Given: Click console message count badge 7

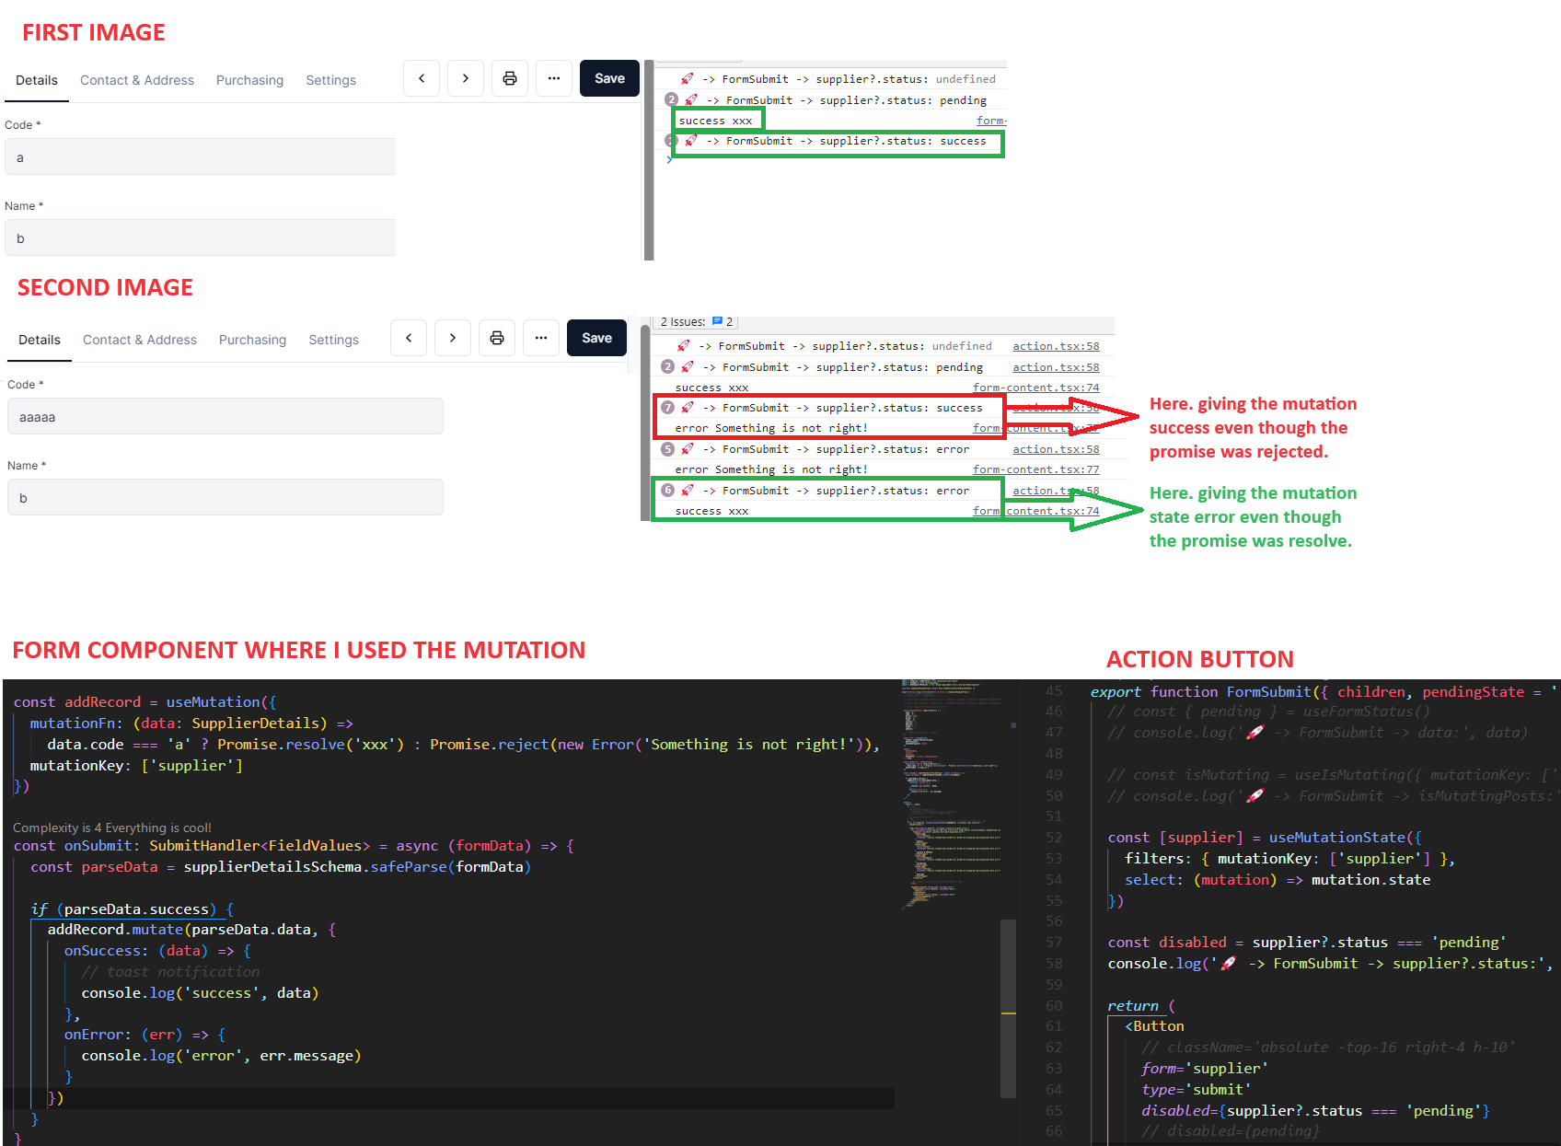Looking at the screenshot, I should pos(668,408).
